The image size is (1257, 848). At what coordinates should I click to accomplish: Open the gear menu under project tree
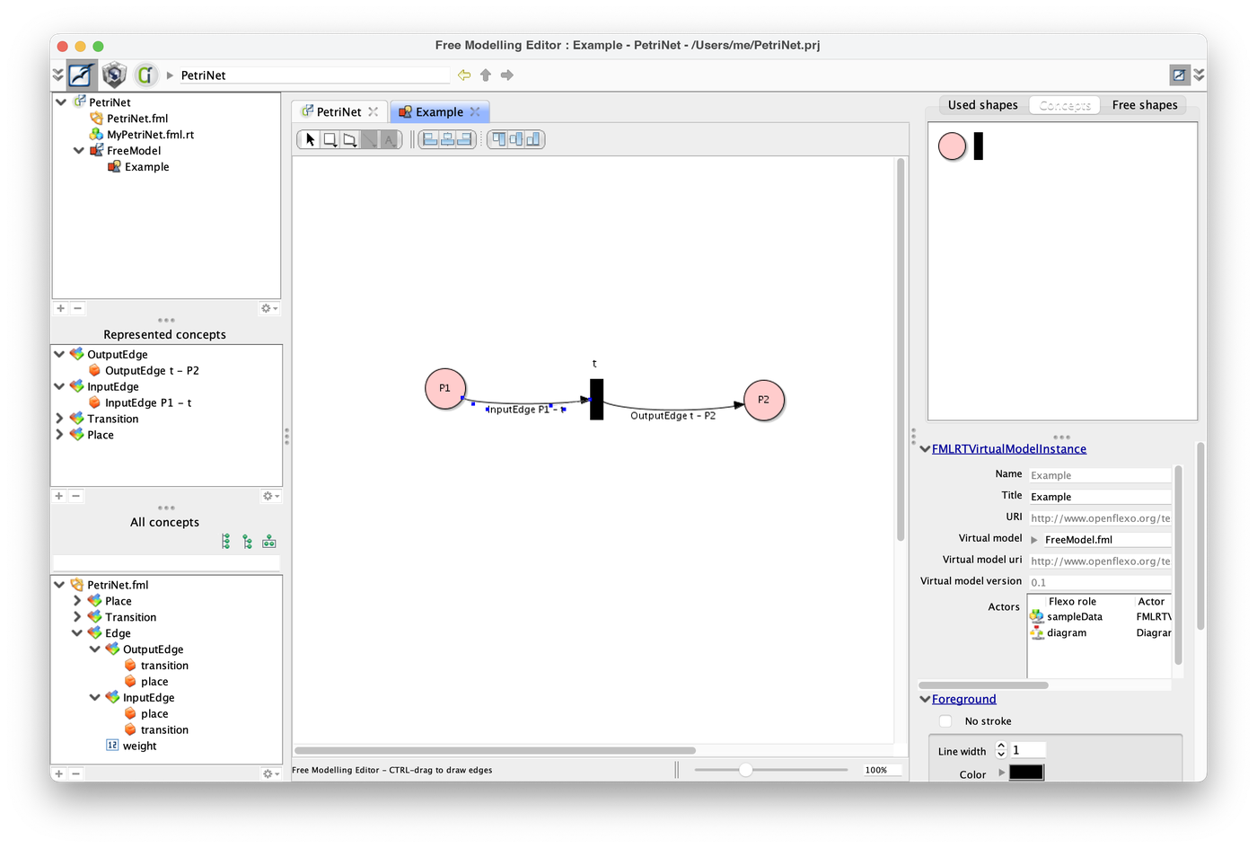coord(269,308)
